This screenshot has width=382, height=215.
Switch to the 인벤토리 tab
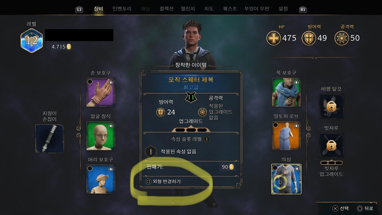point(122,9)
